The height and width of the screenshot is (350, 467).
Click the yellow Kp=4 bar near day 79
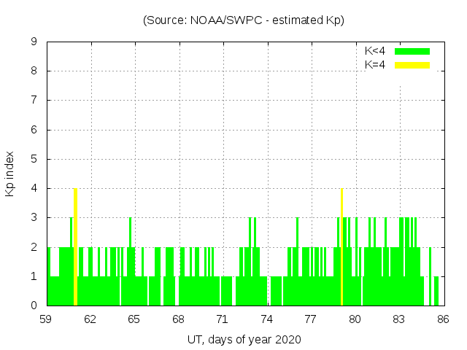click(x=341, y=248)
